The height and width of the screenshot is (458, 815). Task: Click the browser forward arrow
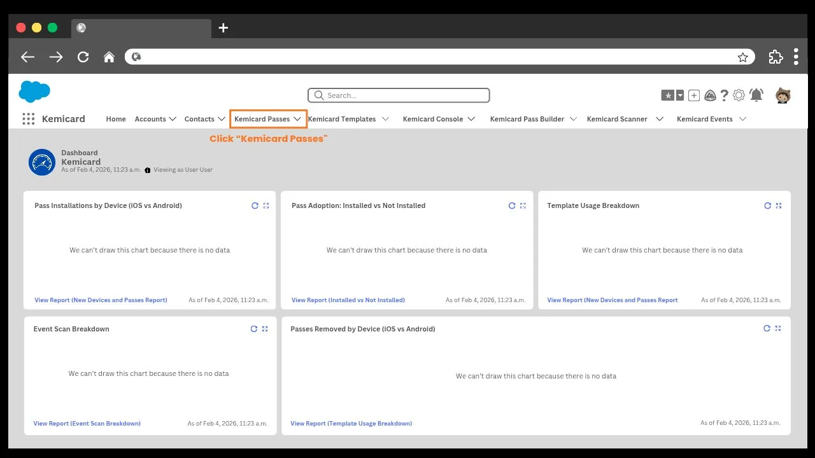click(x=56, y=57)
